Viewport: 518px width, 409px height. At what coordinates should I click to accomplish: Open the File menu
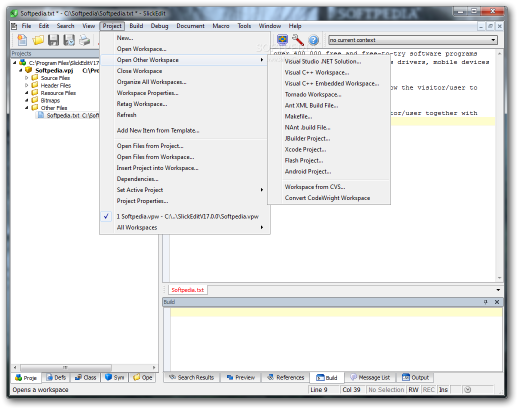pos(26,26)
